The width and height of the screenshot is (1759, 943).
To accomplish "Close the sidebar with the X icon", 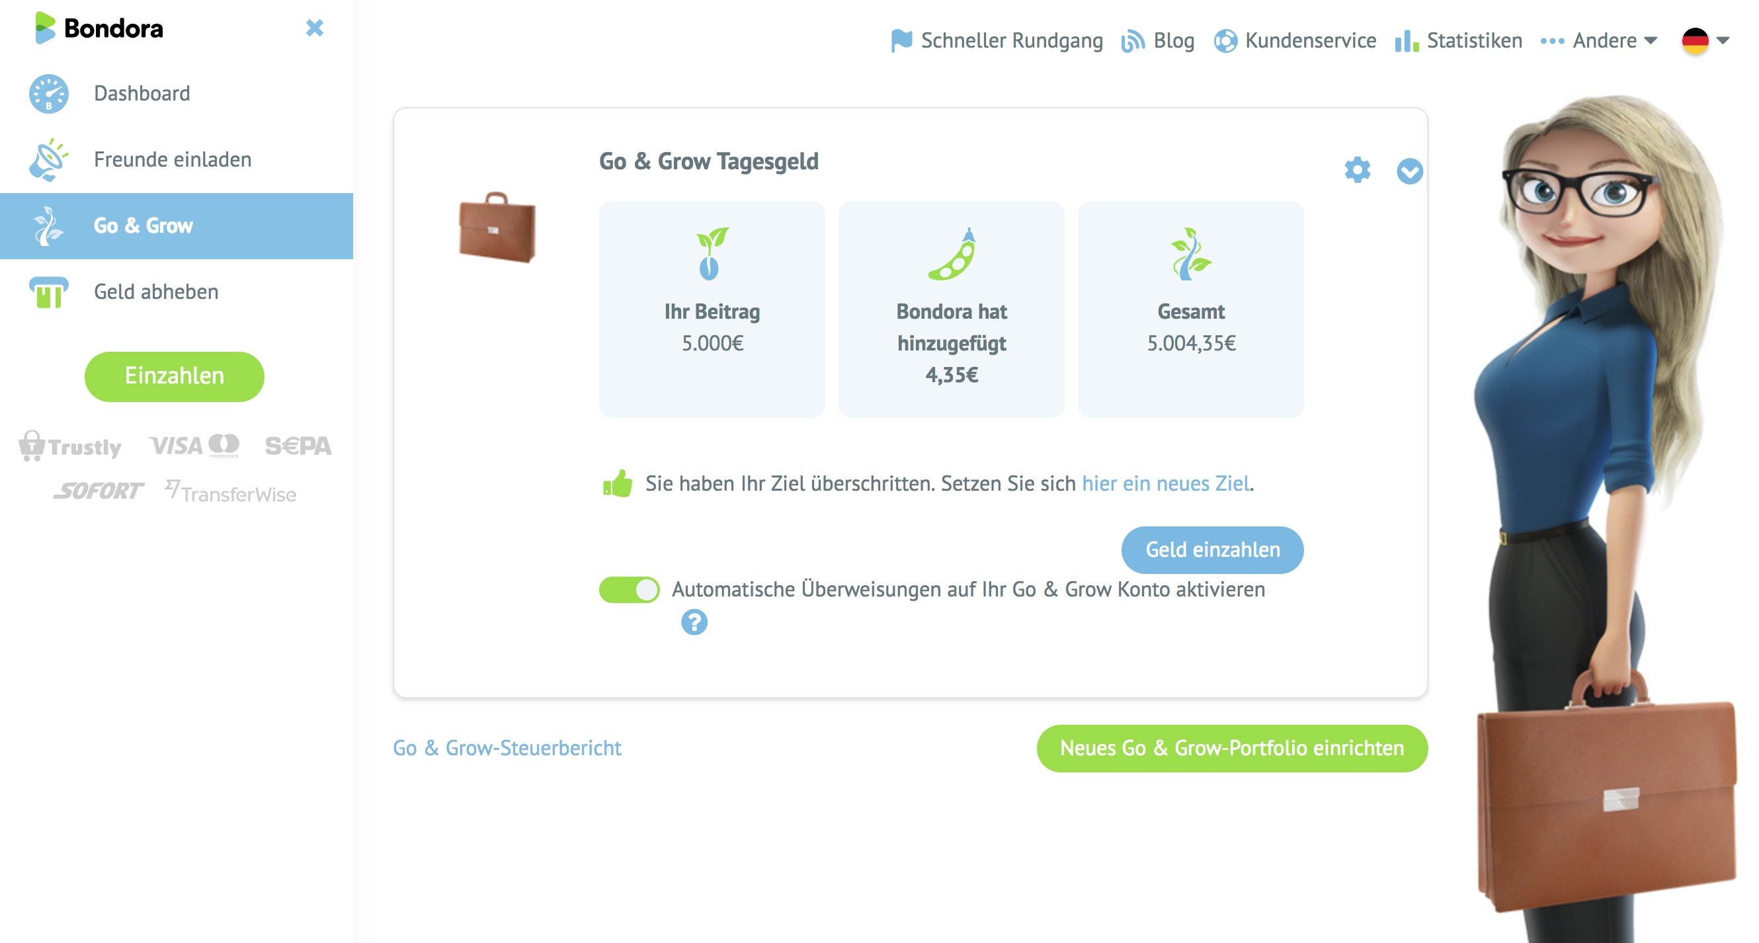I will [314, 28].
